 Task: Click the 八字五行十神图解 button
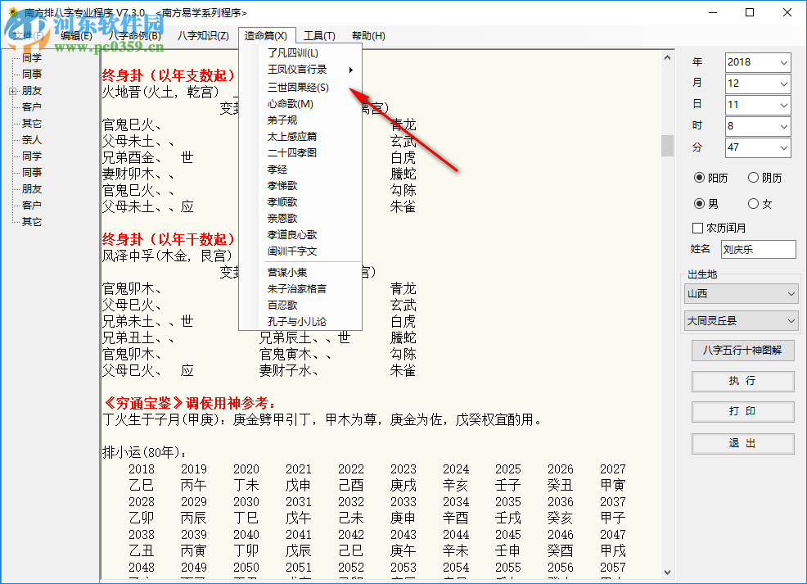(742, 351)
